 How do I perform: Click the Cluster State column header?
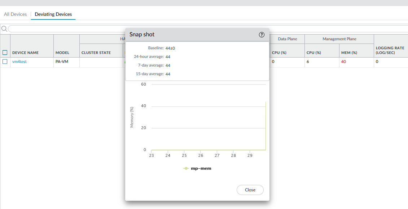(x=96, y=53)
